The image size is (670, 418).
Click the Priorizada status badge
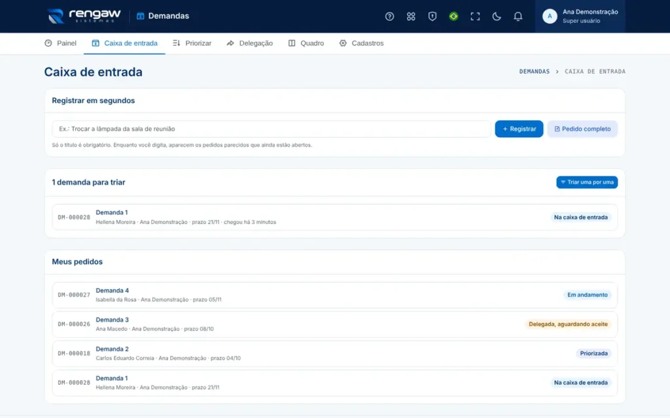tap(593, 353)
